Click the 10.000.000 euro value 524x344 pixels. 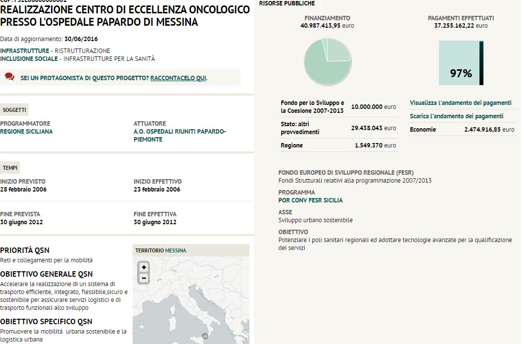tap(373, 106)
